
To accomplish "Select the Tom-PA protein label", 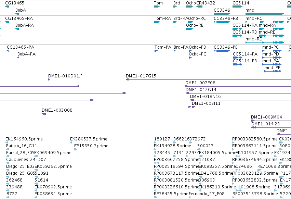I will click(x=163, y=47).
